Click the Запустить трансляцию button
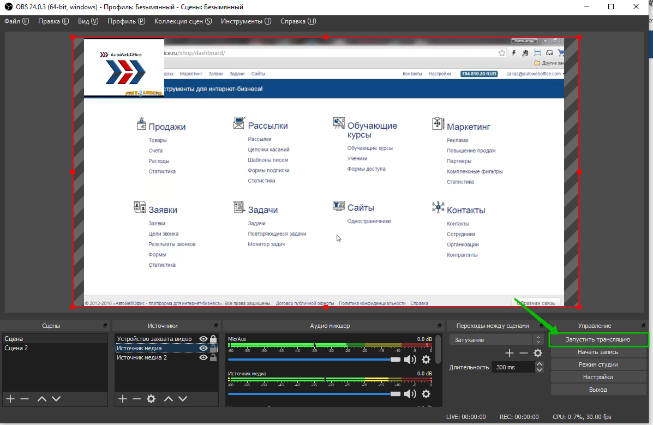 coord(598,339)
